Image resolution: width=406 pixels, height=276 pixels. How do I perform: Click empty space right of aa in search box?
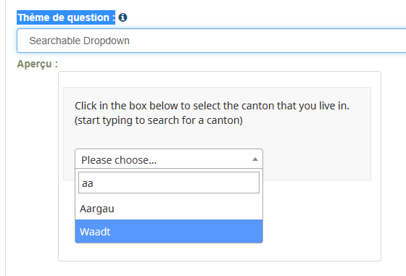pos(176,183)
